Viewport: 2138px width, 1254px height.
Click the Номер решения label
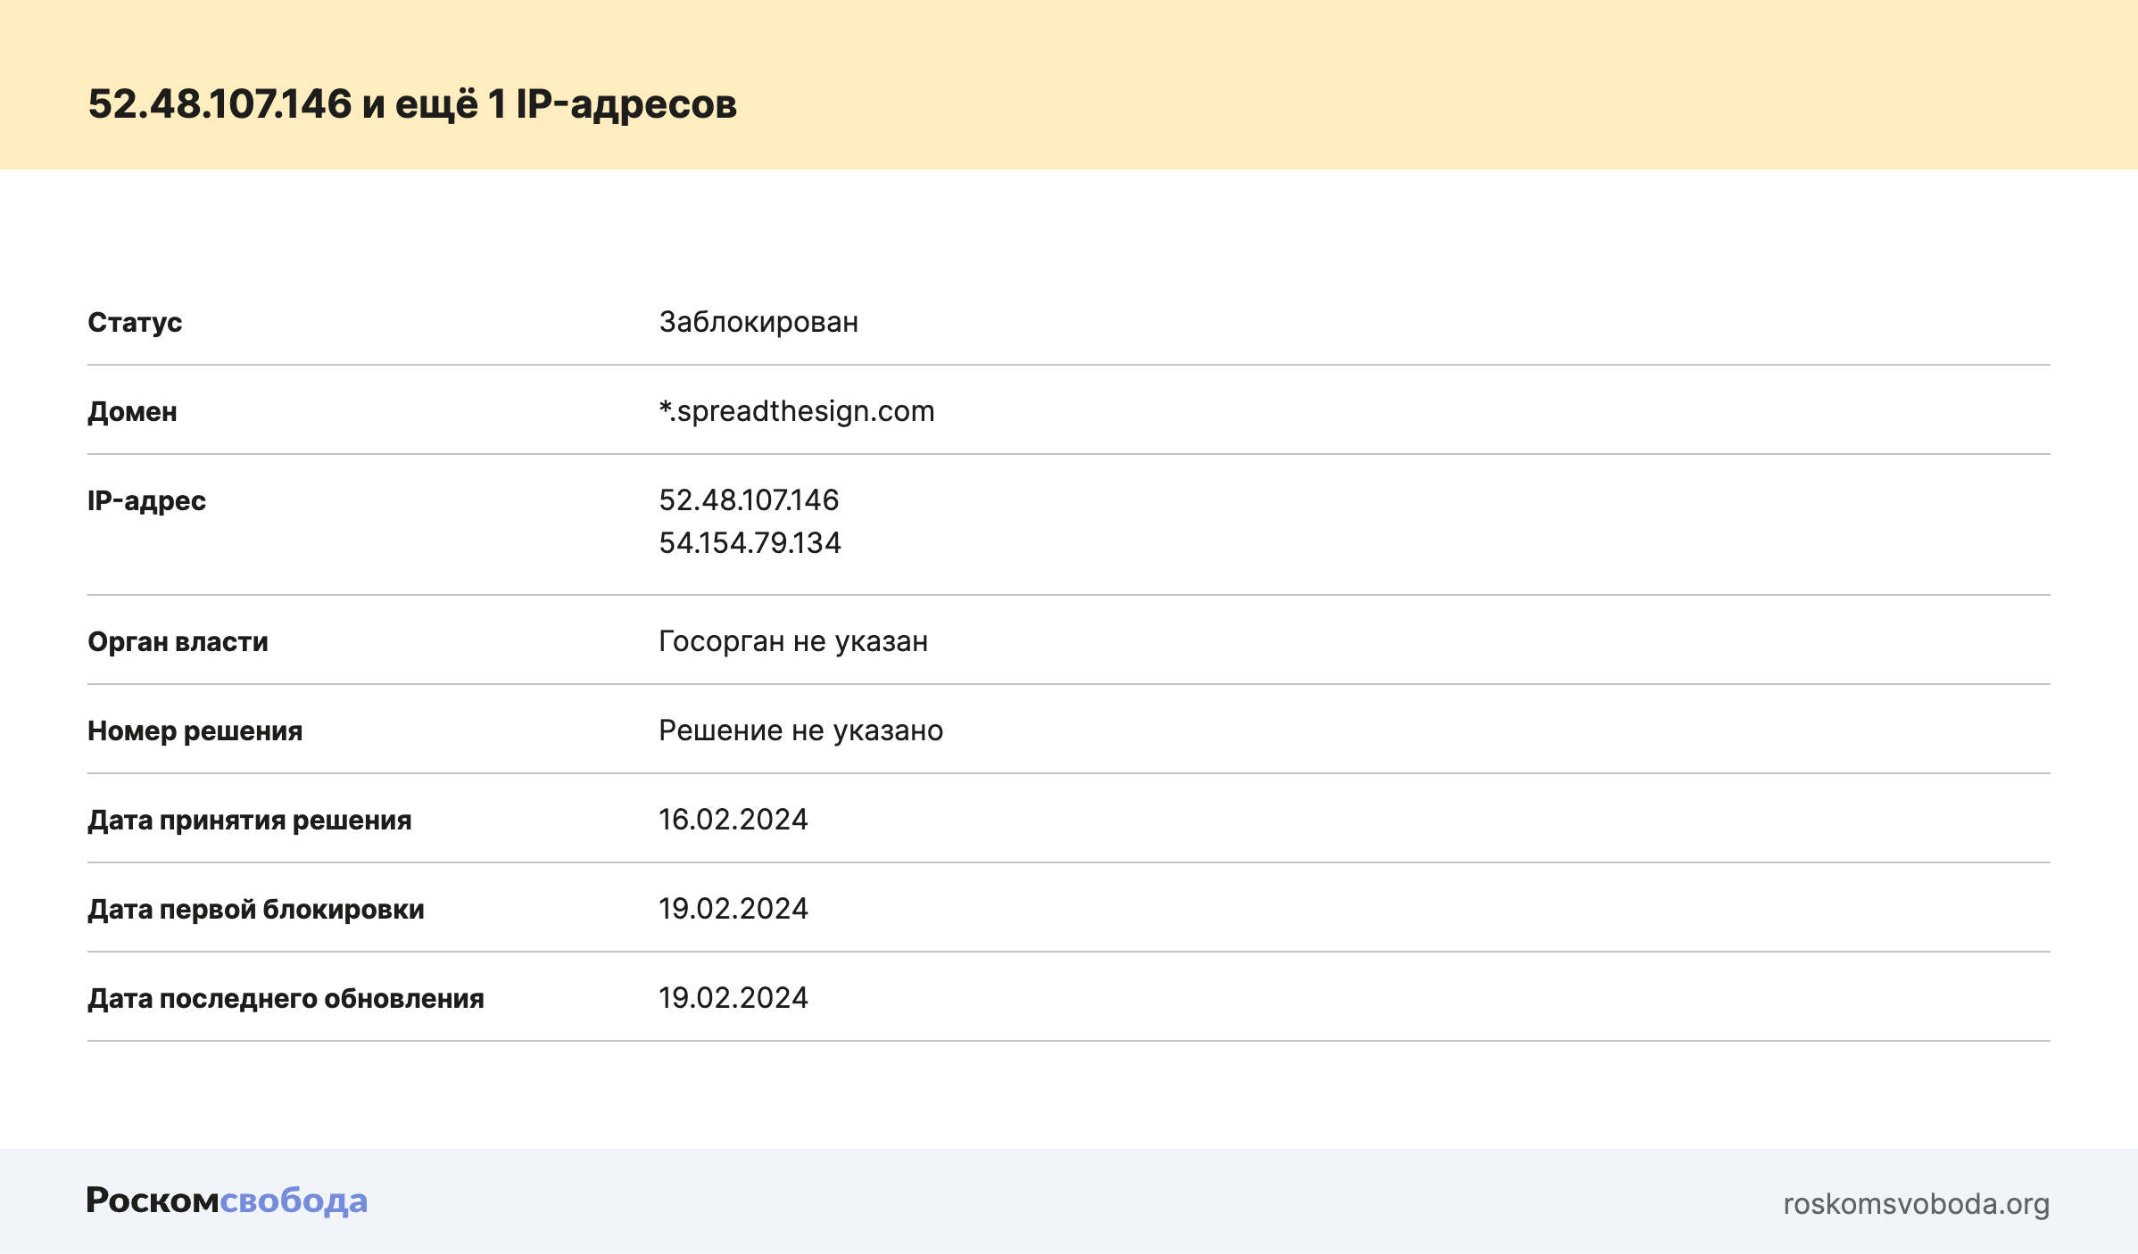coord(195,730)
